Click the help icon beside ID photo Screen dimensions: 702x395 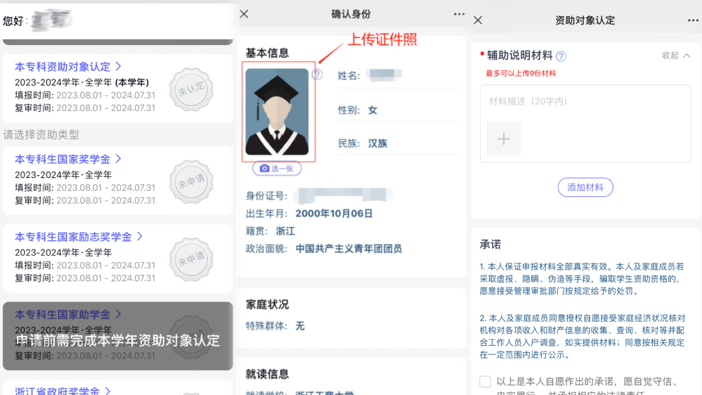tap(318, 75)
